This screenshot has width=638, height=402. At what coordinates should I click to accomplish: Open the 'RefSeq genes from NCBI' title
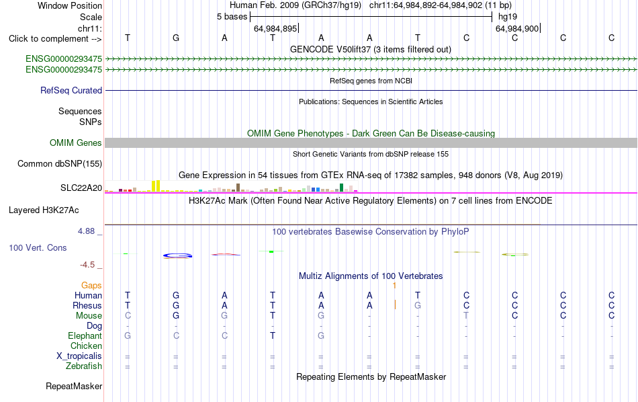coord(371,81)
